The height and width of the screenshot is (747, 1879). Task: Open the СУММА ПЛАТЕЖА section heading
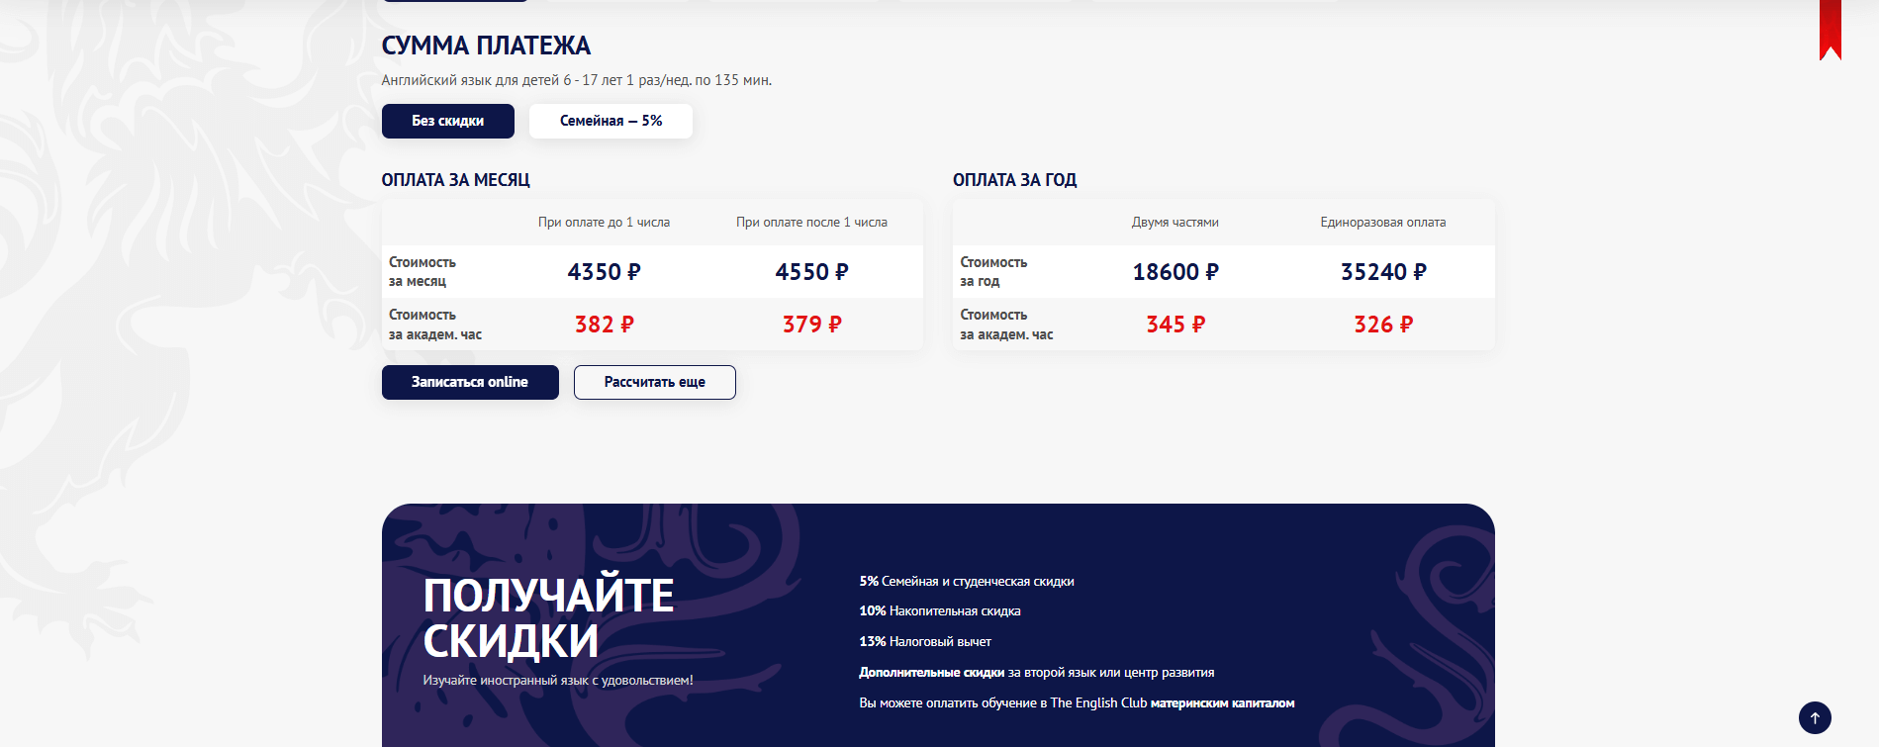point(486,45)
